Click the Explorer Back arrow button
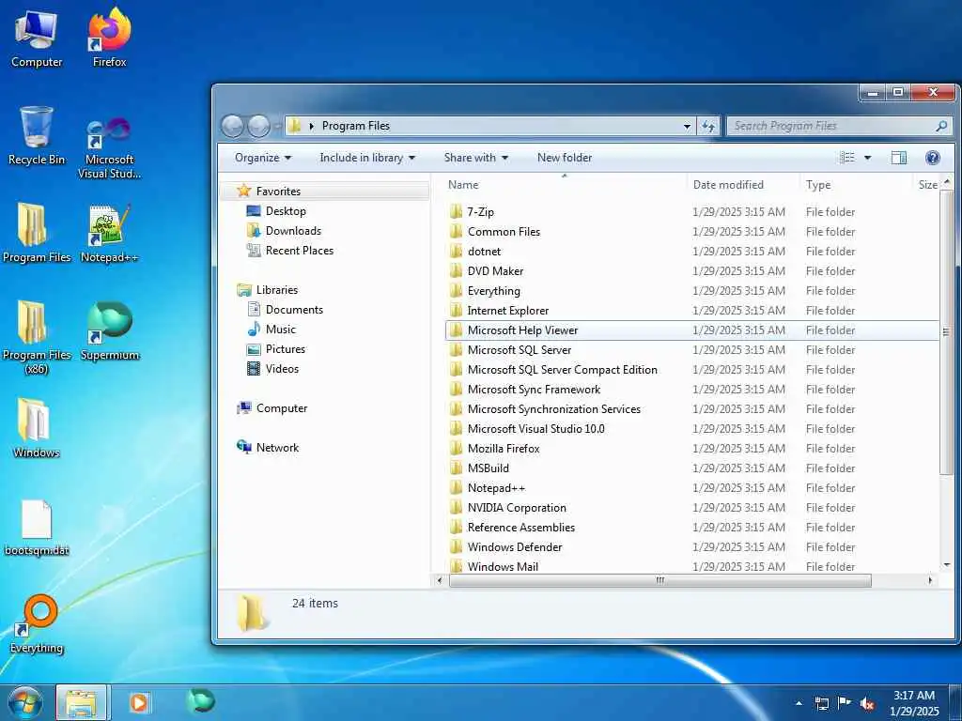Screen dimensions: 962x721 [x=233, y=126]
